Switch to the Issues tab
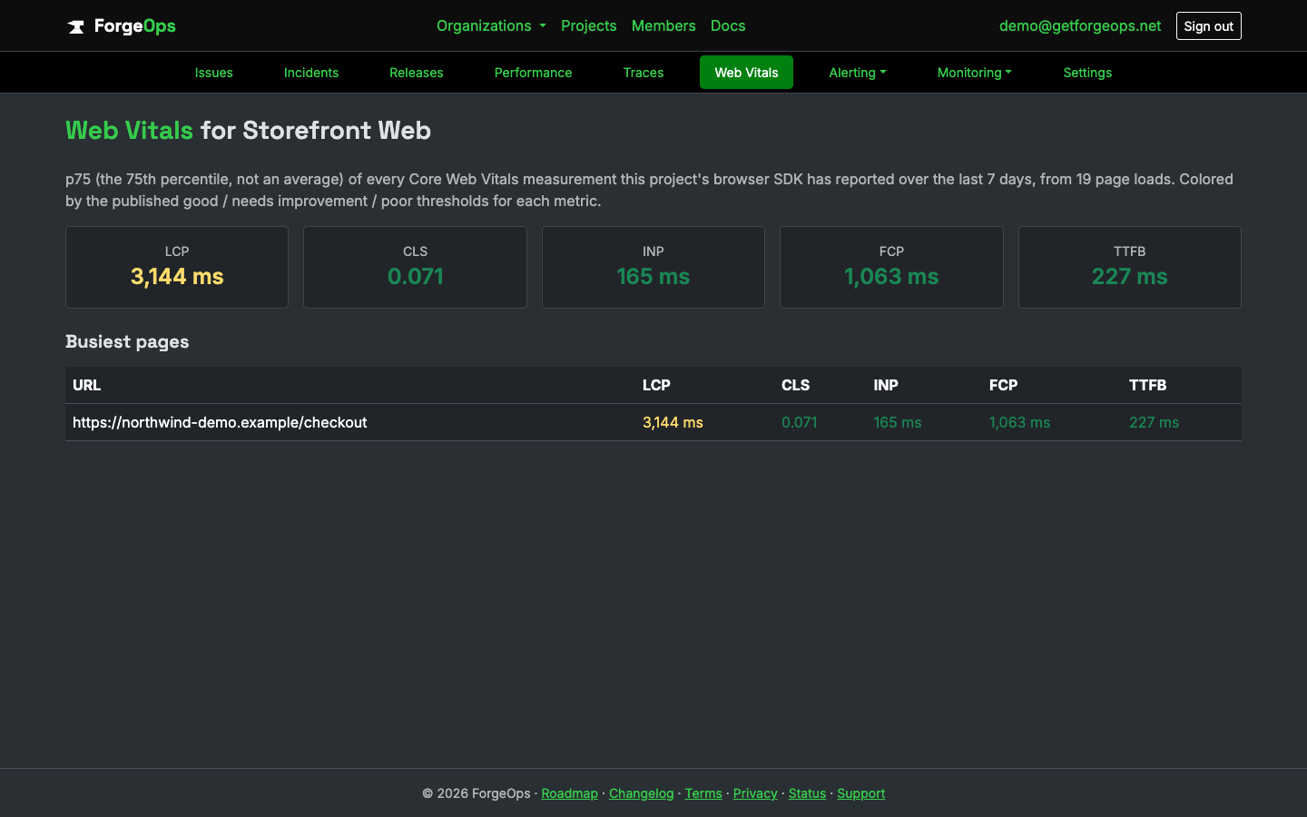The image size is (1307, 817). (x=214, y=73)
